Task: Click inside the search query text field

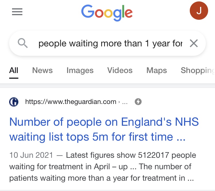Action: tap(110, 44)
